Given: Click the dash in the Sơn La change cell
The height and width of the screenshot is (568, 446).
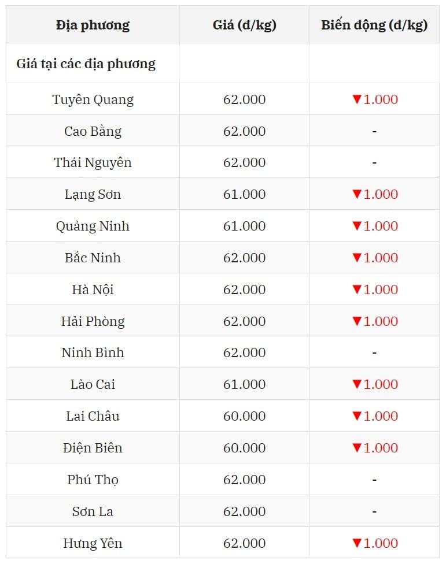Looking at the screenshot, I should pyautogui.click(x=374, y=512).
